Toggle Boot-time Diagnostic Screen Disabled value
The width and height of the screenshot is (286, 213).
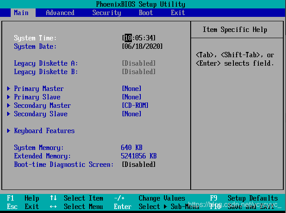point(139,165)
